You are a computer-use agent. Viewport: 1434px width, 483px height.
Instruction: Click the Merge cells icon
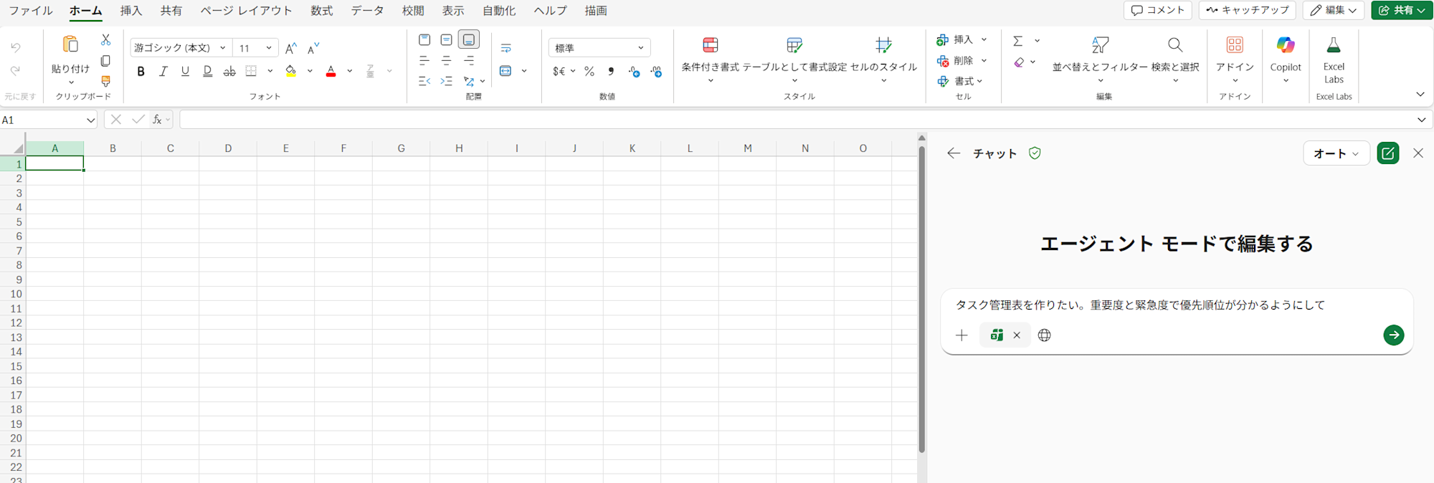point(505,71)
